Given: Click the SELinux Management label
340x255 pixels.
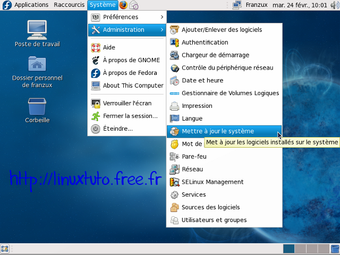Looking at the screenshot, I should pyautogui.click(x=212, y=182).
